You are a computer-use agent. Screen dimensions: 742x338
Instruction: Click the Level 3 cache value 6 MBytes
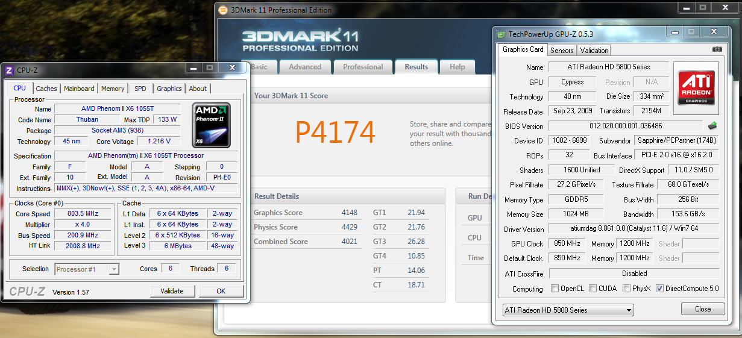[178, 246]
